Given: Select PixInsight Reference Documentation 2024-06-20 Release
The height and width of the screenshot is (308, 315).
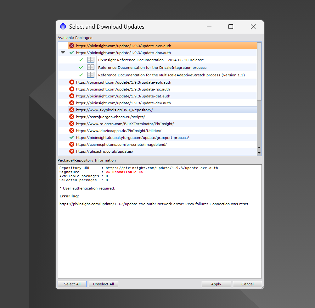Looking at the screenshot, I should pyautogui.click(x=151, y=60).
